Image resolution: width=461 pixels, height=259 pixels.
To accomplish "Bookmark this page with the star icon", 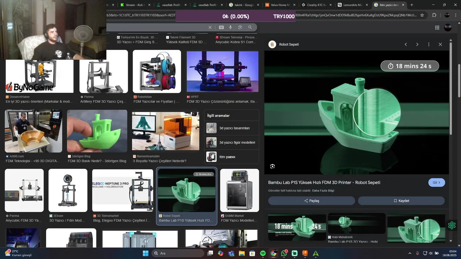I will point(422,15).
